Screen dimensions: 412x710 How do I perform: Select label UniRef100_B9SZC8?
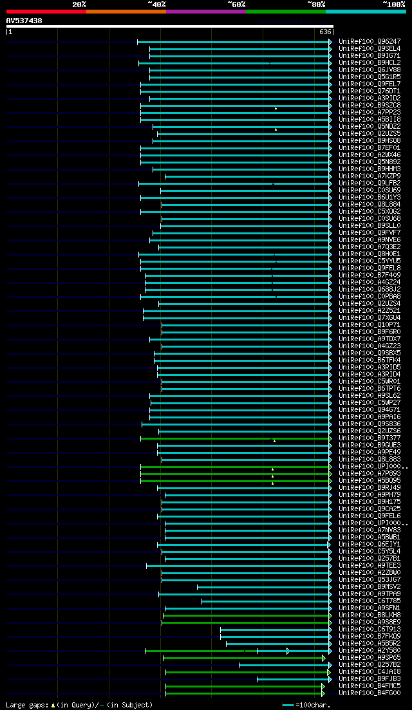point(370,106)
